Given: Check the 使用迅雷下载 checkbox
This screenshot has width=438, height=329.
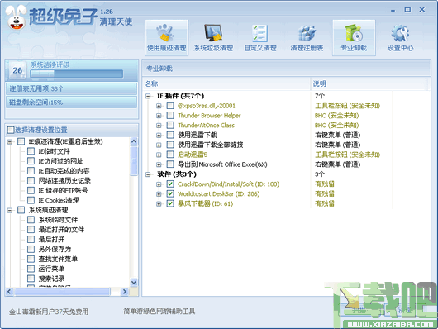Looking at the screenshot, I should pos(170,135).
